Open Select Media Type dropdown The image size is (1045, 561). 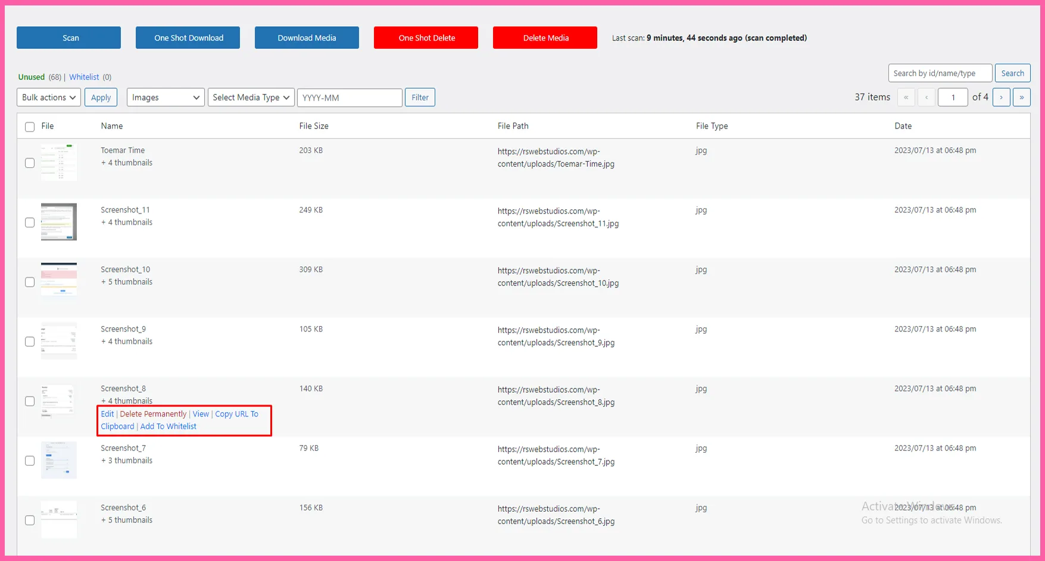coord(251,98)
